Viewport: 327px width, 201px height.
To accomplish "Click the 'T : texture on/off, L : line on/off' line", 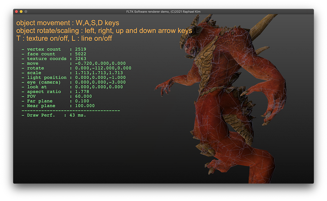I will 64,38.
